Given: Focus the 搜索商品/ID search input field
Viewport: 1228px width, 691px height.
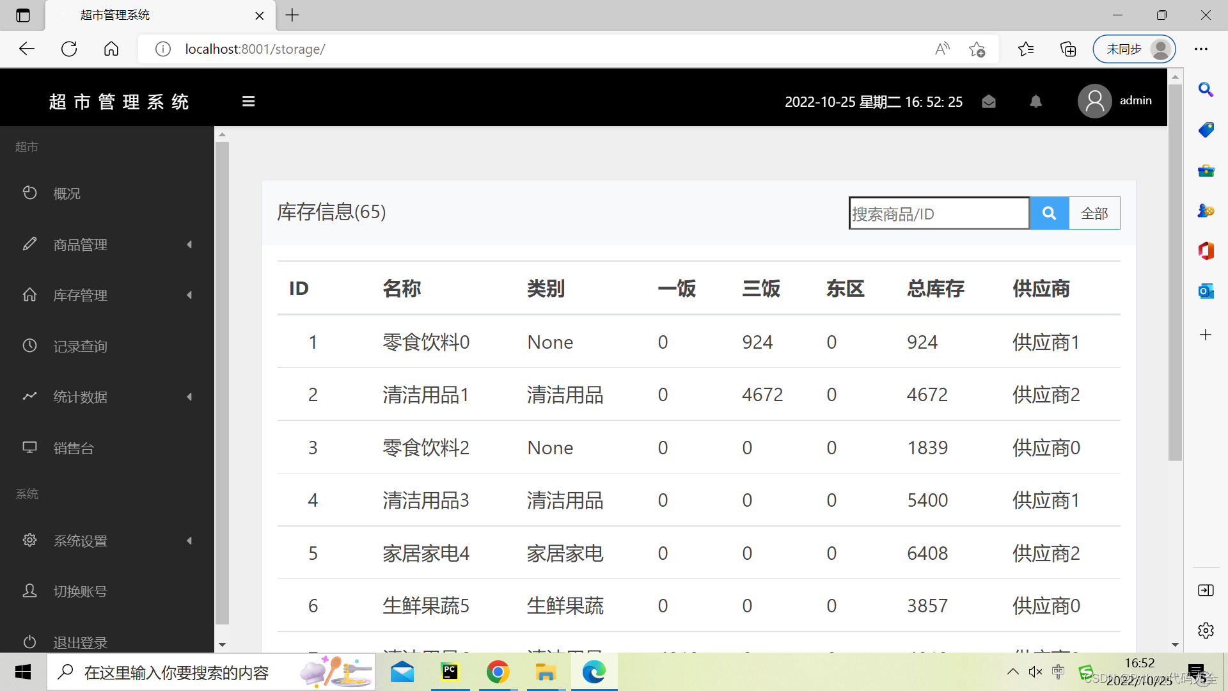Looking at the screenshot, I should (938, 213).
